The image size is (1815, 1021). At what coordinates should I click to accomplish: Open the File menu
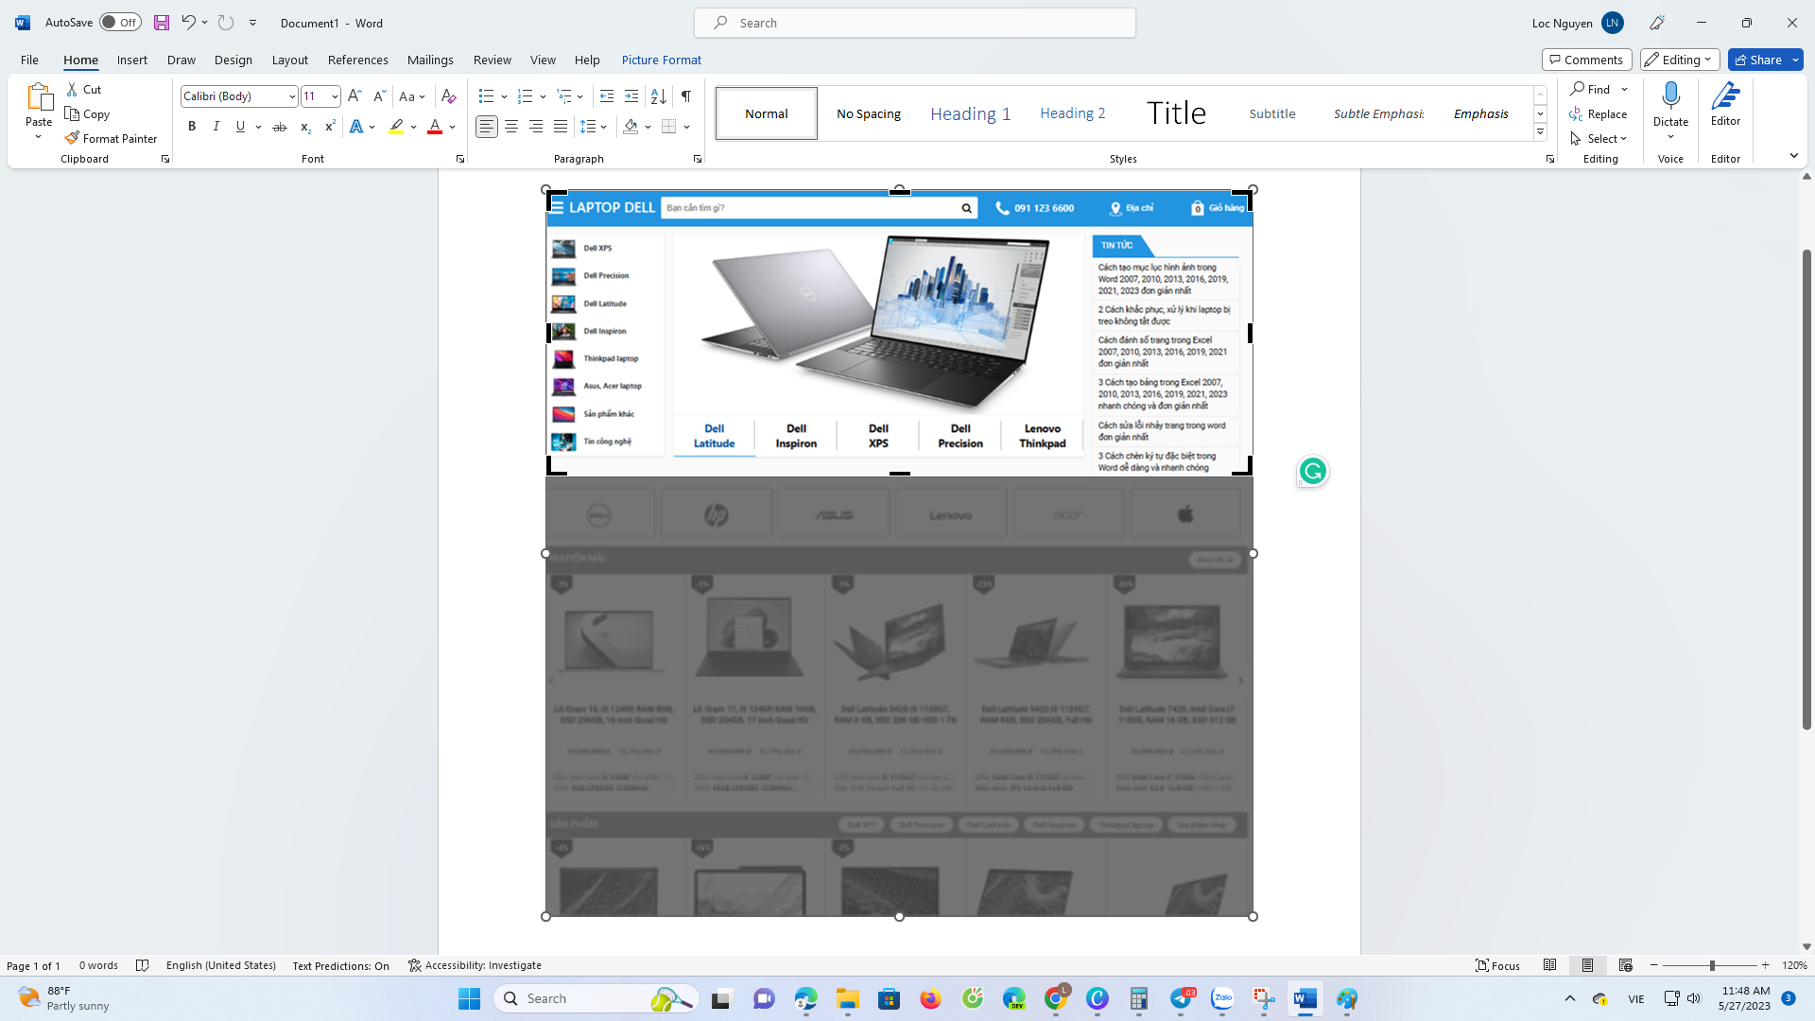click(29, 60)
